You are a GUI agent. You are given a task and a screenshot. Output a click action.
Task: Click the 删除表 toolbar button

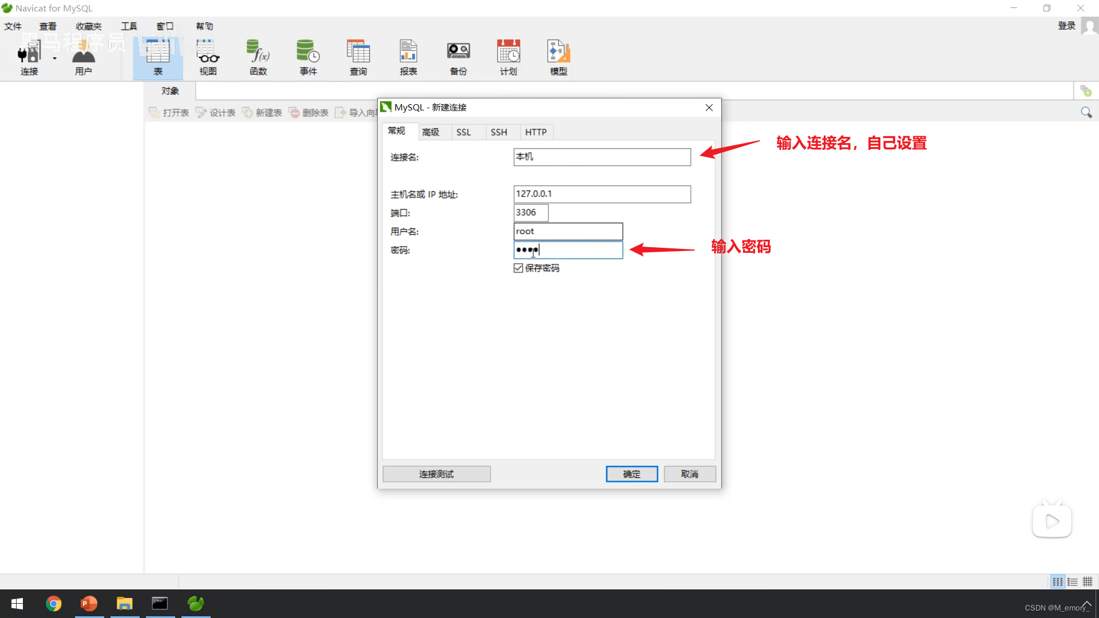tap(309, 113)
